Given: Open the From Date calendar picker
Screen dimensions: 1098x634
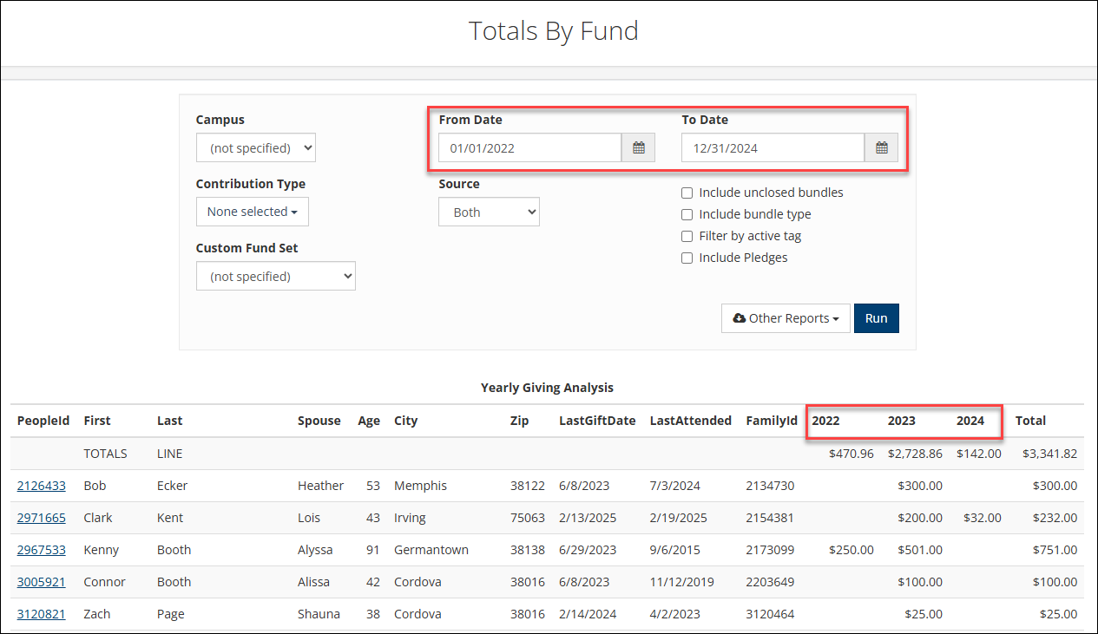Looking at the screenshot, I should [x=639, y=148].
